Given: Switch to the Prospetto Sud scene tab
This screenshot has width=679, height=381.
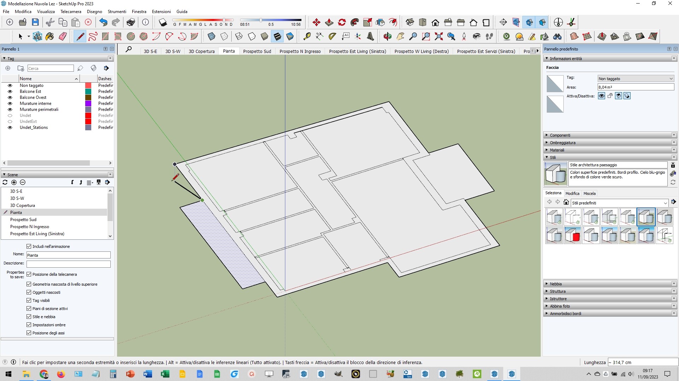Looking at the screenshot, I should [x=257, y=51].
